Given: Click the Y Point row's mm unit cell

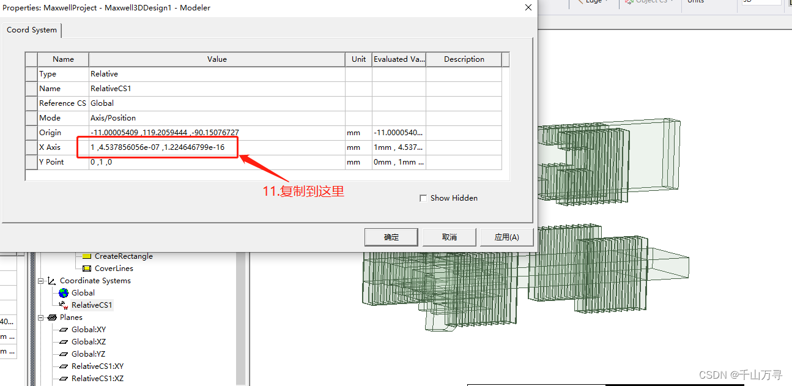Looking at the screenshot, I should point(359,162).
